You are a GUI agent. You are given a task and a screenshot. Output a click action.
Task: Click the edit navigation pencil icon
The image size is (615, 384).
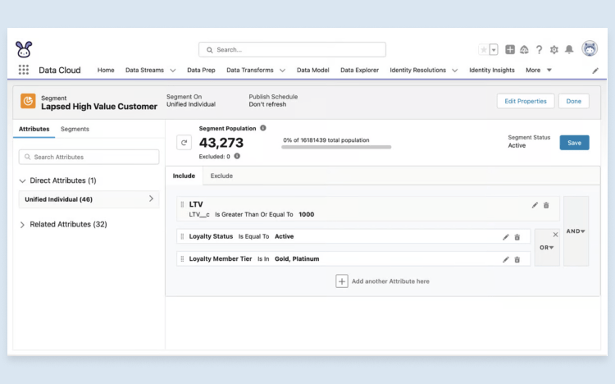[595, 71]
